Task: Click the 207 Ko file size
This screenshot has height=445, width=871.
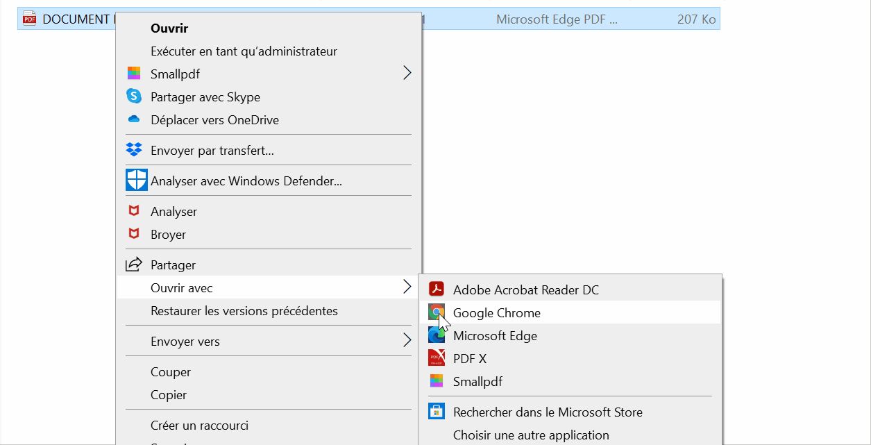Action: (x=696, y=19)
